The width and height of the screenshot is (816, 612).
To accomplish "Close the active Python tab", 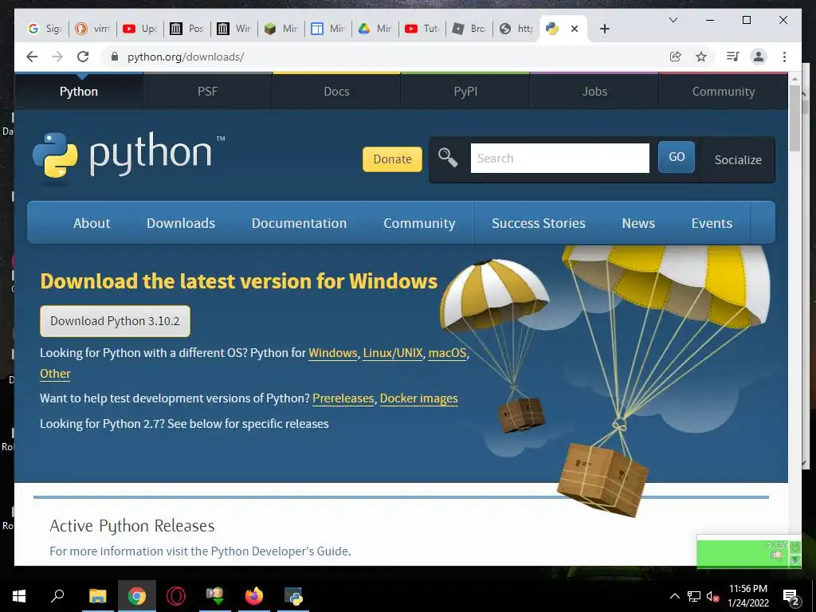I will pyautogui.click(x=575, y=29).
